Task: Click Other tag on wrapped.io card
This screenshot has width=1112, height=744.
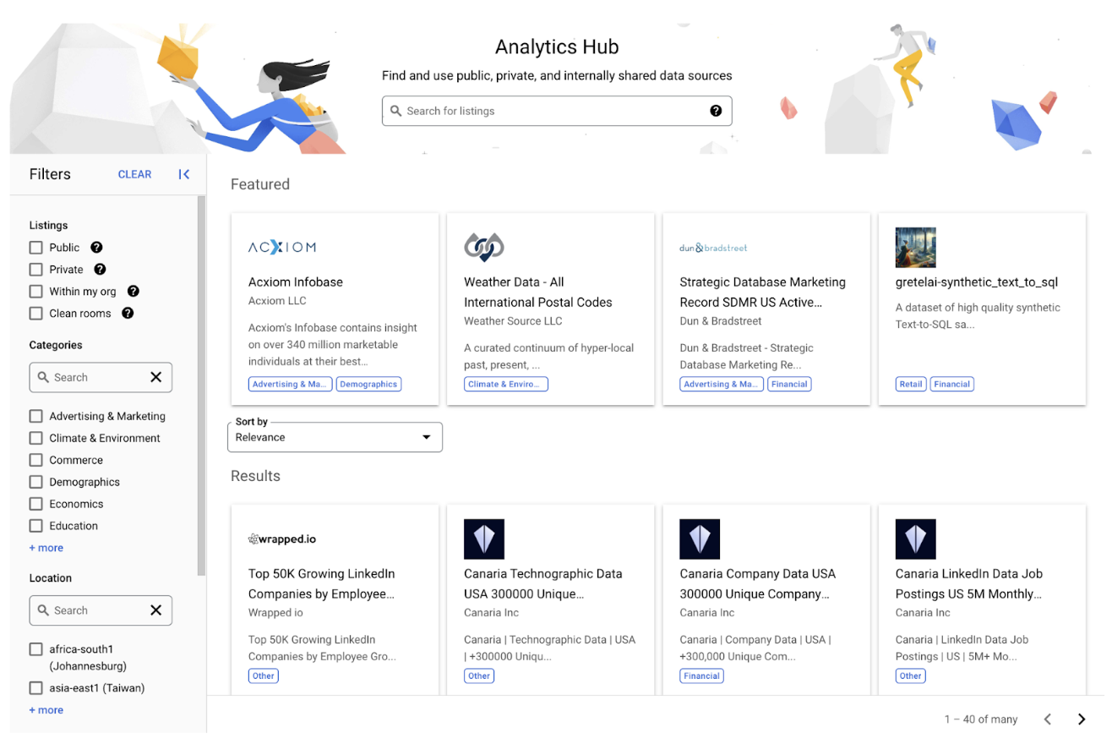Action: (264, 676)
